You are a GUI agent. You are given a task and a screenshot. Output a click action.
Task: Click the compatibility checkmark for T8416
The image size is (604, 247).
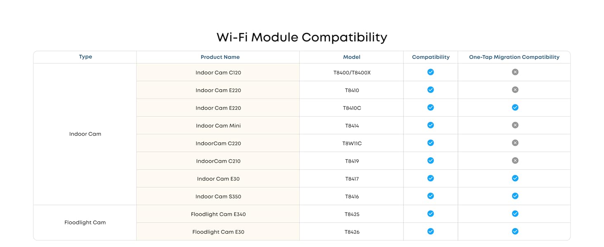pyautogui.click(x=430, y=196)
